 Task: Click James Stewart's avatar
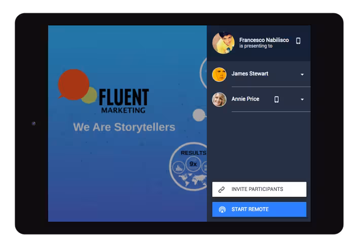pyautogui.click(x=219, y=74)
